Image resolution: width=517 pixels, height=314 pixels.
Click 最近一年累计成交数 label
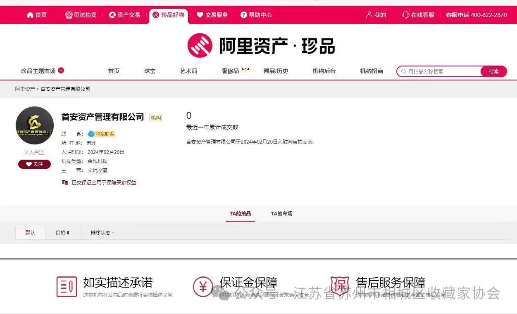click(x=212, y=127)
